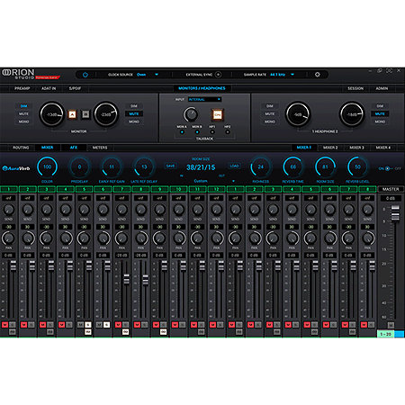Toggle the HP1 talkback indicator

[x=212, y=132]
